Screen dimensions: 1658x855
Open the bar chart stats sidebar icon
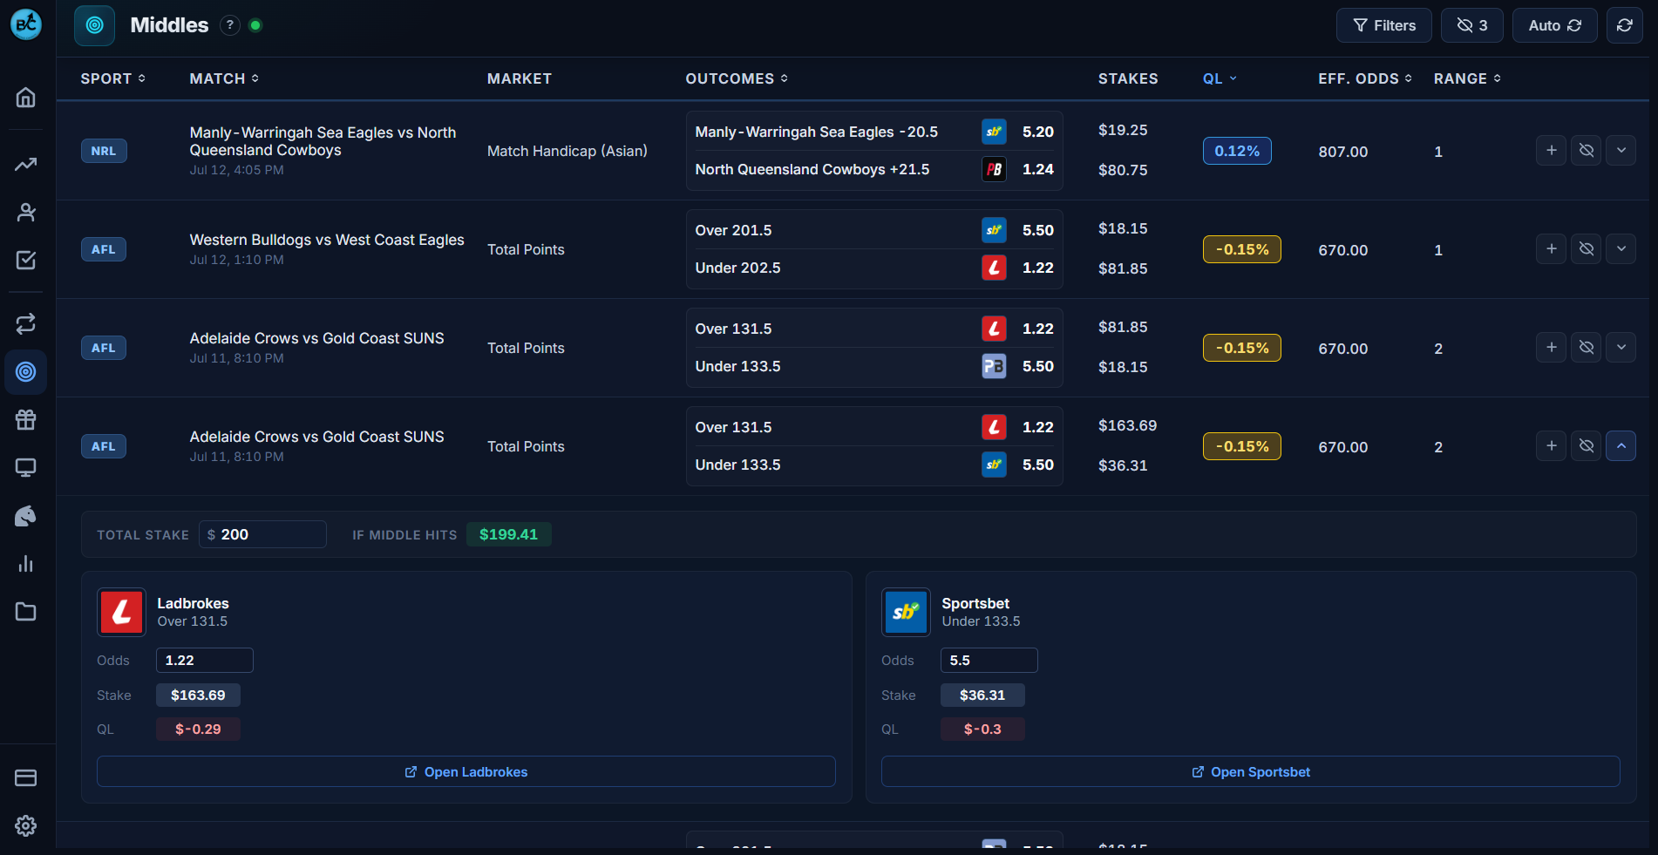[26, 564]
